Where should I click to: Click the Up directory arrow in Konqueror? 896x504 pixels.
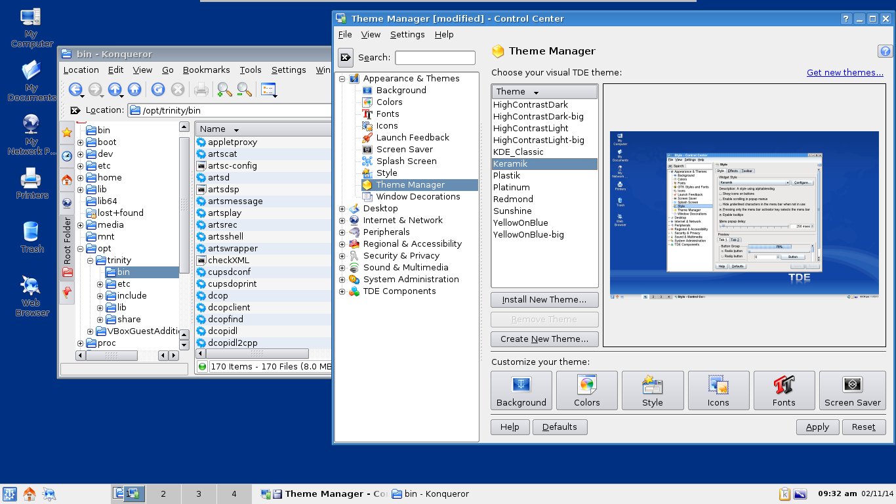tap(114, 89)
